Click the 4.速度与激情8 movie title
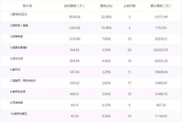 coord(19,48)
